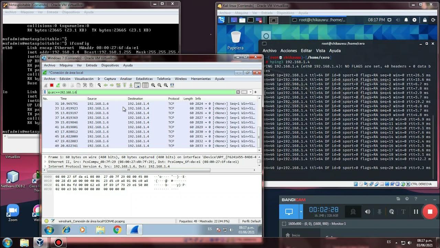440x248 pixels.
Task: Open Wireshark Analizar menu
Action: (126, 79)
